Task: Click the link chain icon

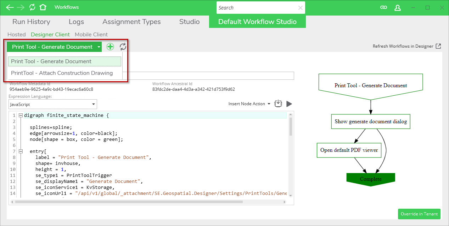Action: pyautogui.click(x=383, y=7)
